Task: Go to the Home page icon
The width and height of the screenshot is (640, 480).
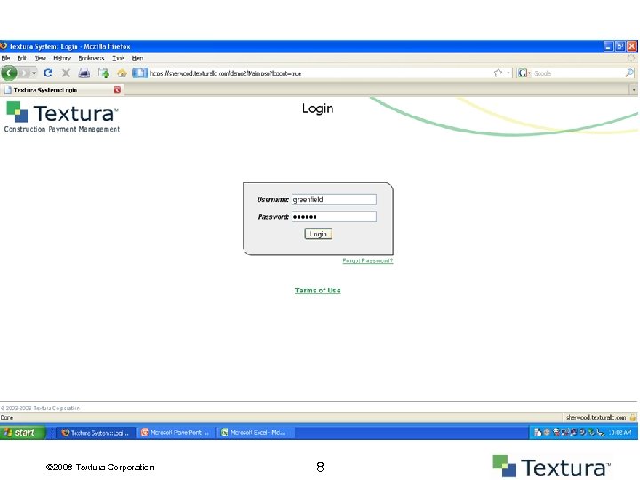Action: pos(122,74)
